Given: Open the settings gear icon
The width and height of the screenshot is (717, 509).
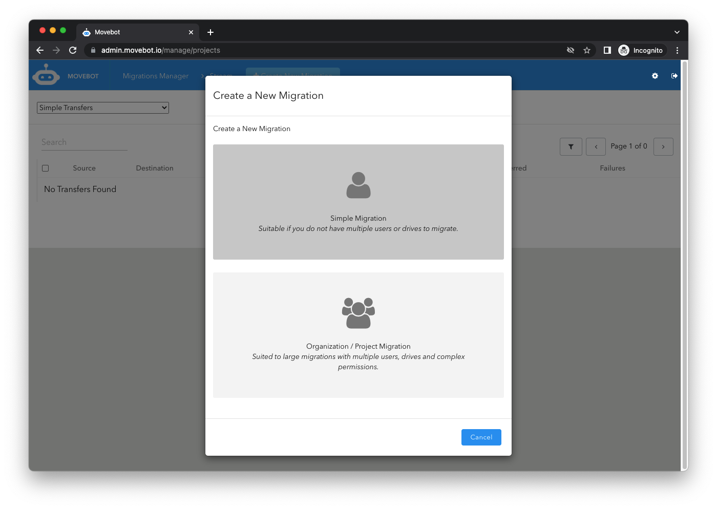Looking at the screenshot, I should pos(655,76).
